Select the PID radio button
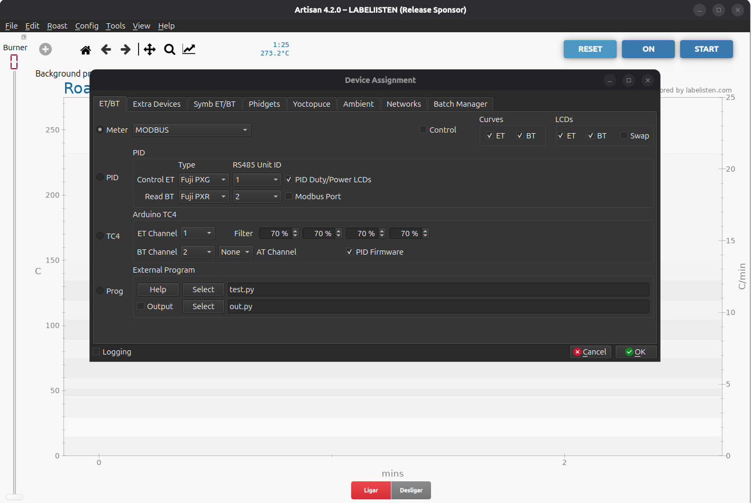Screen dimensions: 751x503 pyautogui.click(x=100, y=177)
